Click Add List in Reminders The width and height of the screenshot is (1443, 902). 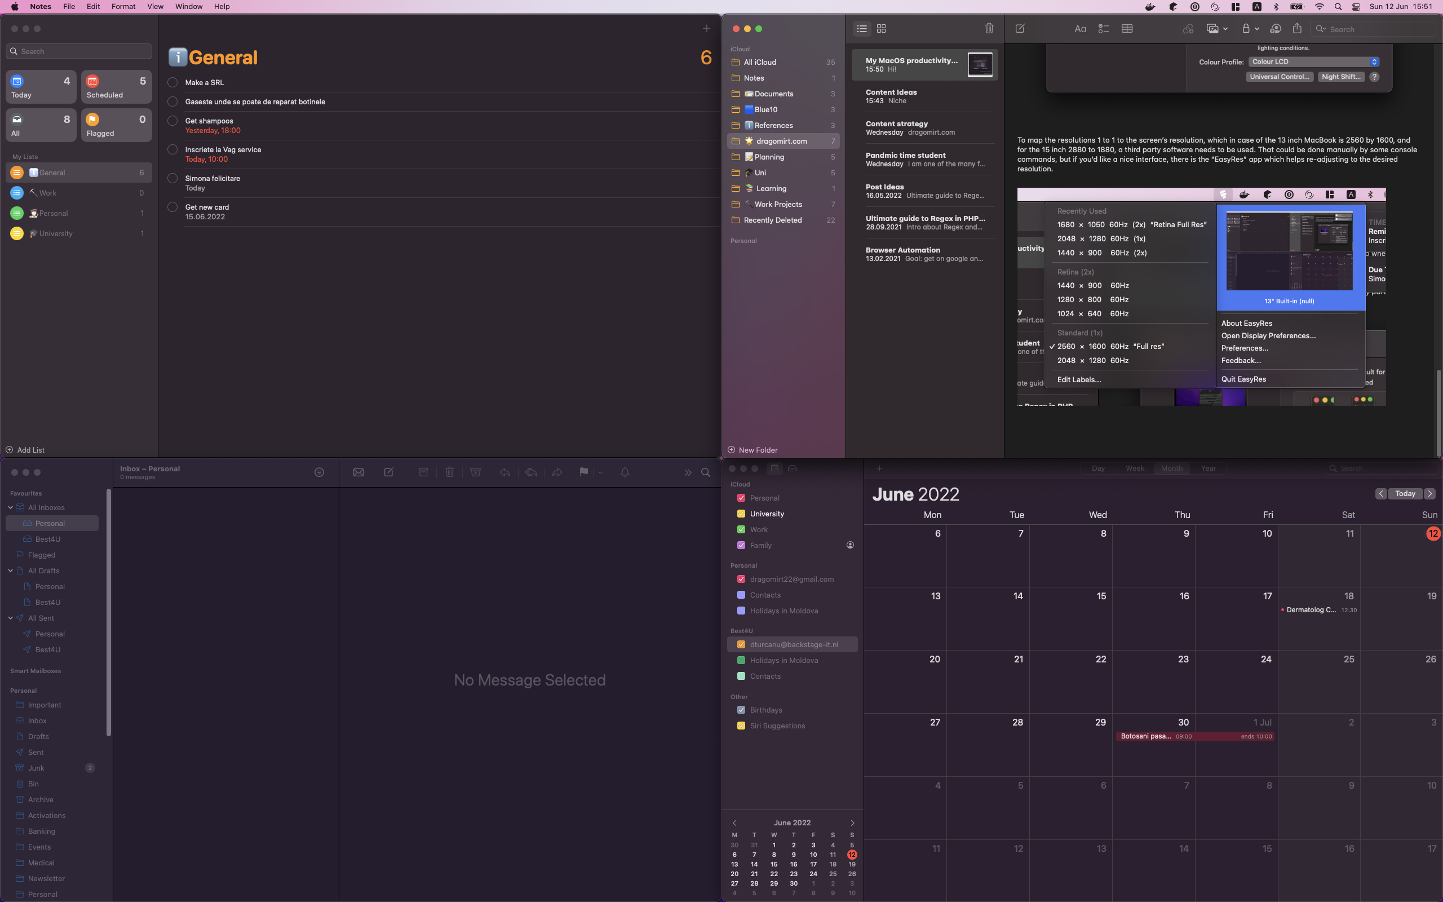click(x=25, y=449)
